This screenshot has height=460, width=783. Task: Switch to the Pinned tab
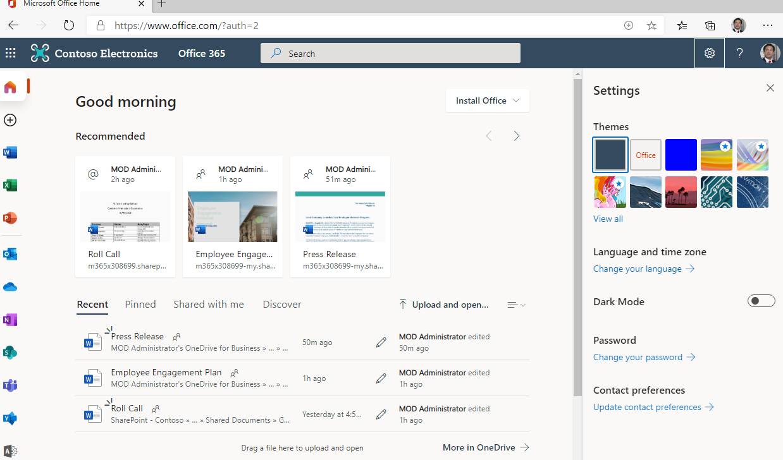pyautogui.click(x=140, y=305)
